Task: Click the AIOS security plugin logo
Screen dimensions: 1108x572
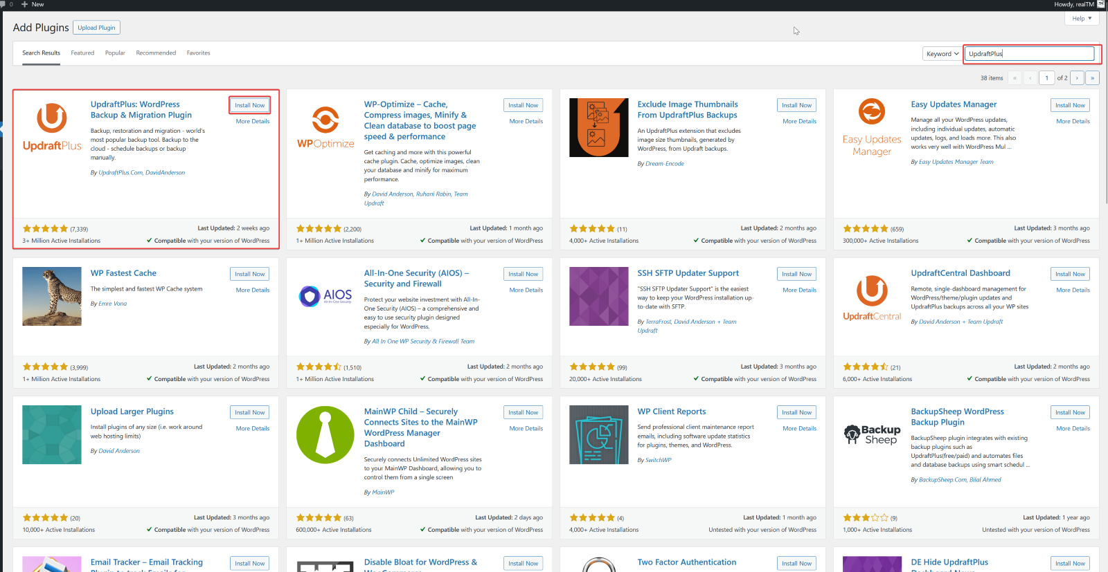Action: 325,296
